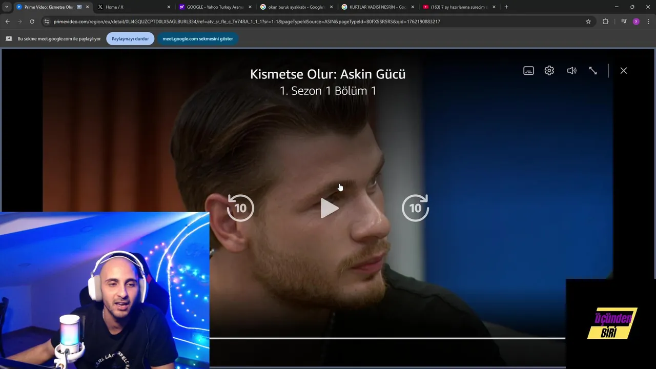Viewport: 656px width, 369px height.
Task: Open the subtitles and audio menu
Action: click(x=528, y=71)
